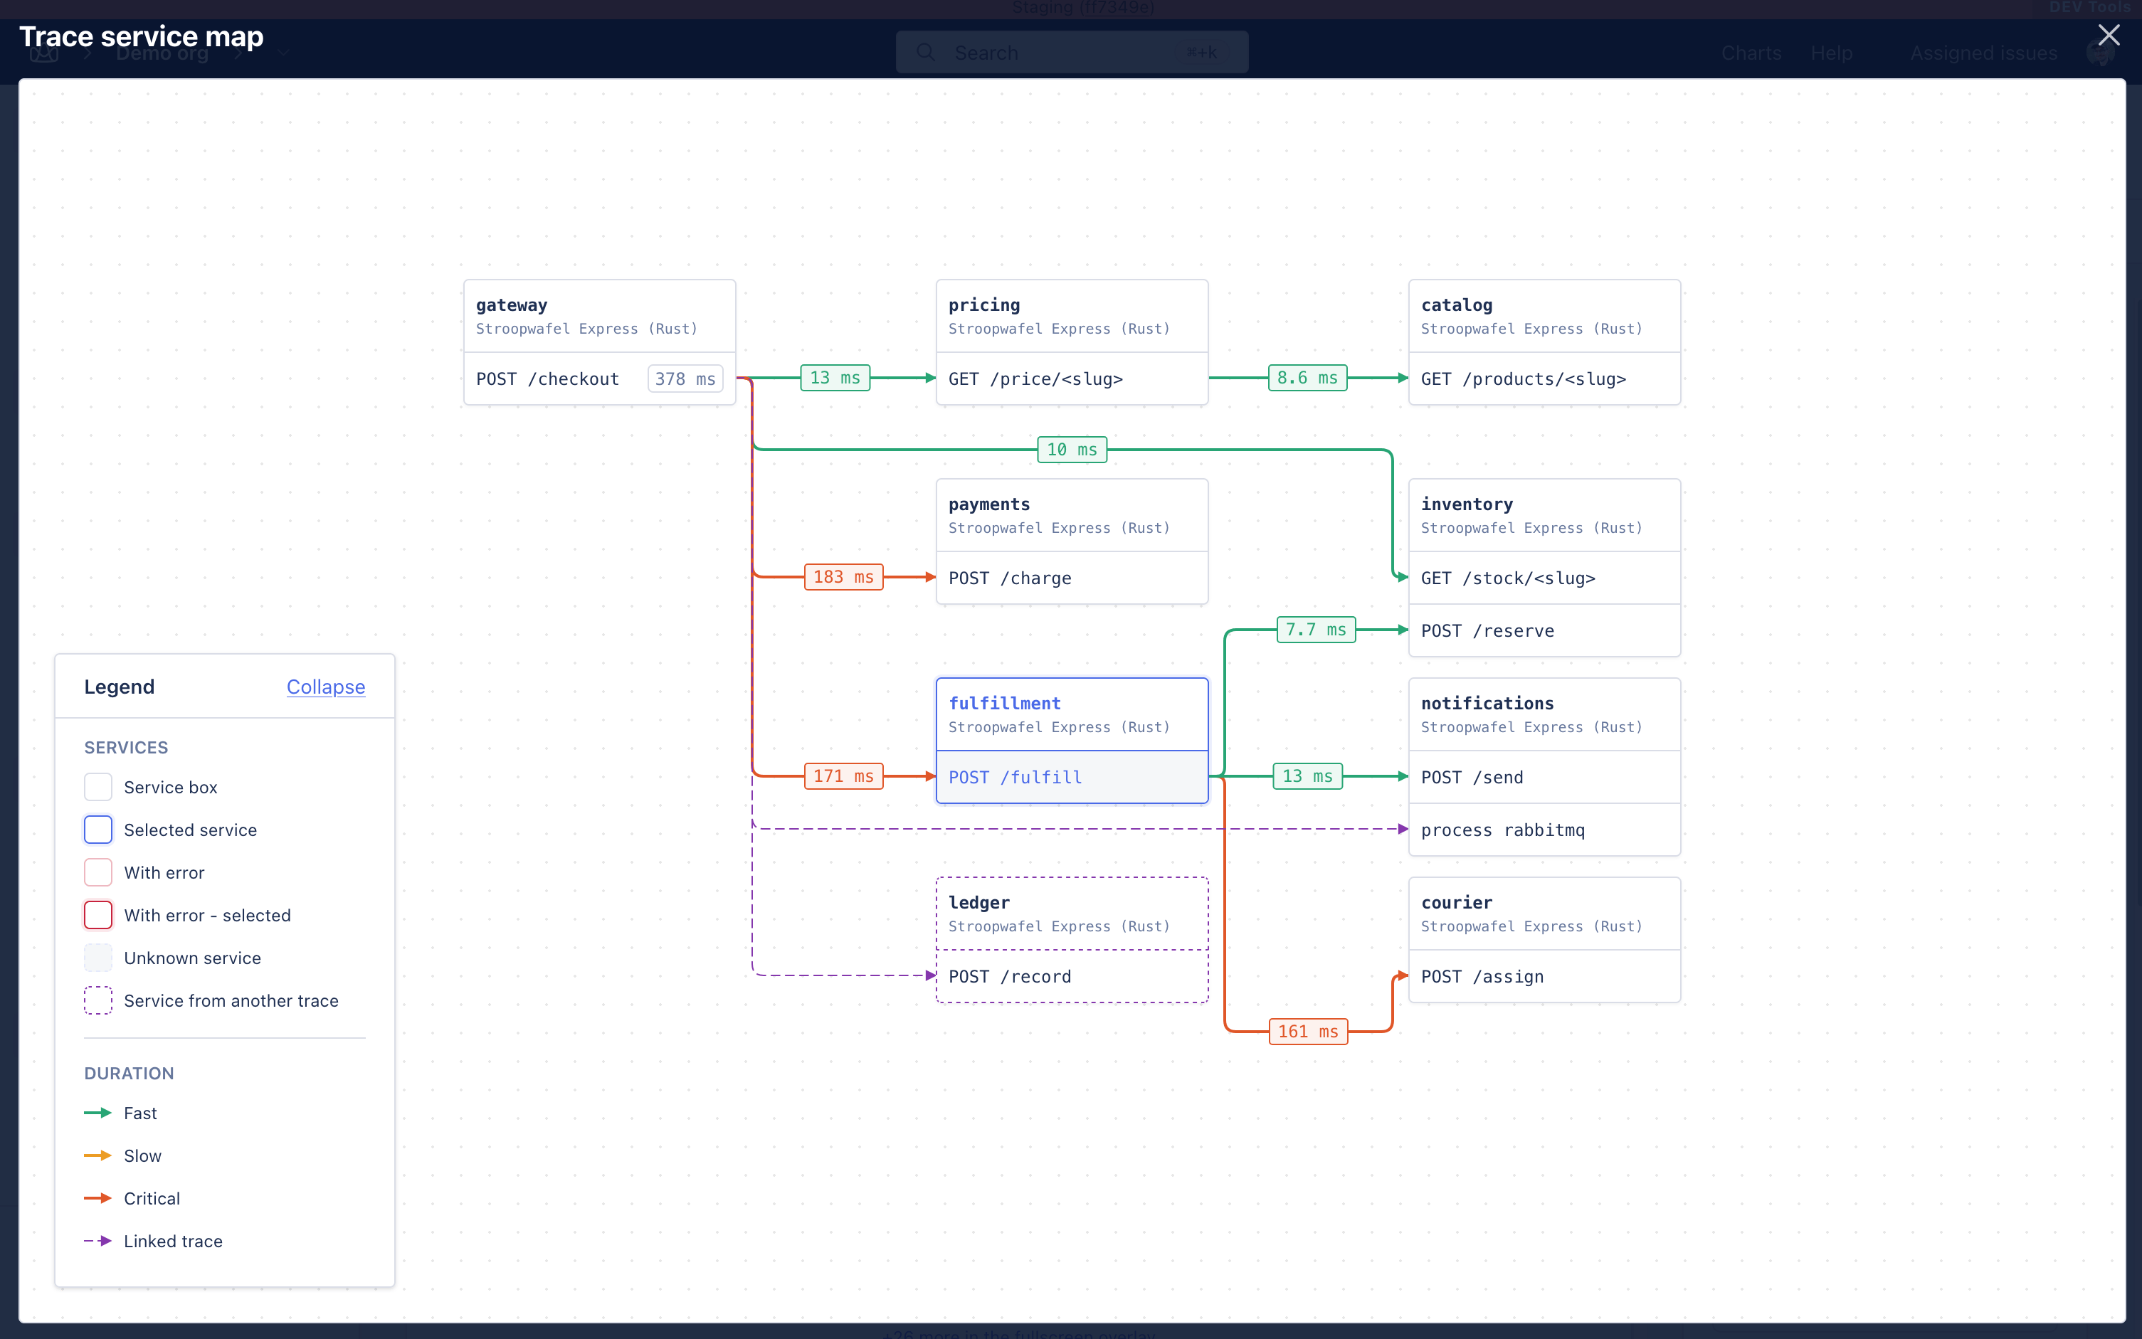The height and width of the screenshot is (1339, 2142).
Task: Close the Trace service map overlay
Action: (x=2109, y=36)
